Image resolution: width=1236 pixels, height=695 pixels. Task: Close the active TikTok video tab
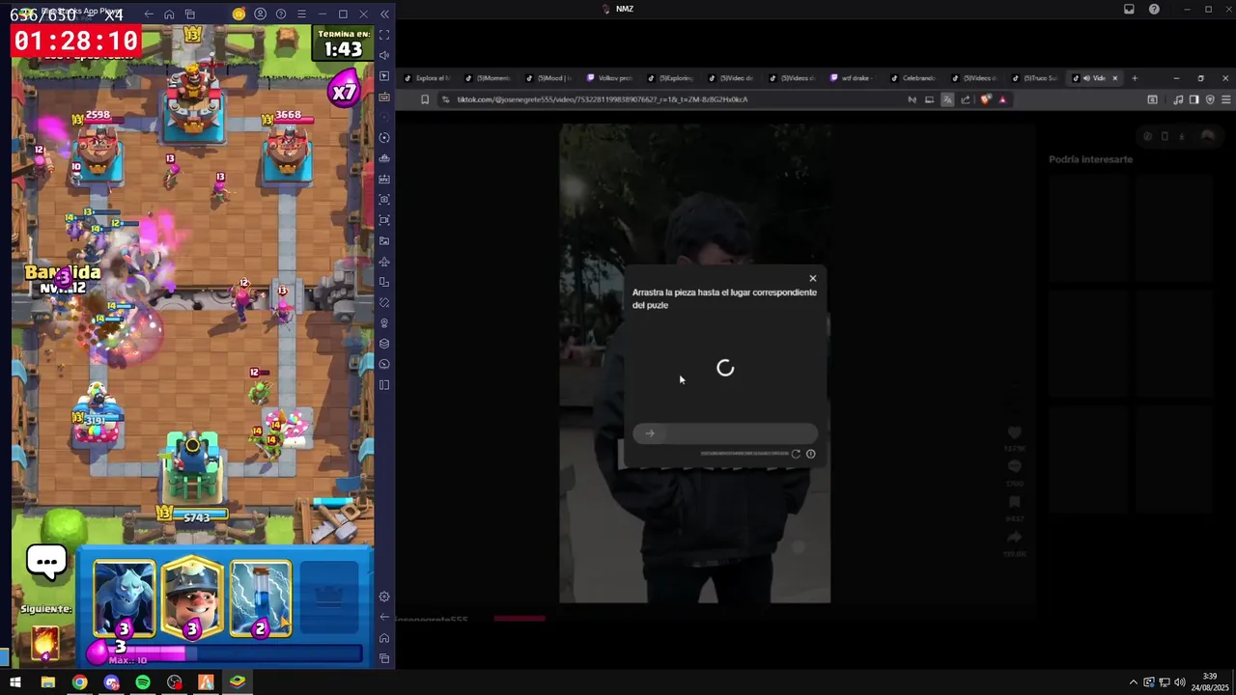pos(1115,78)
